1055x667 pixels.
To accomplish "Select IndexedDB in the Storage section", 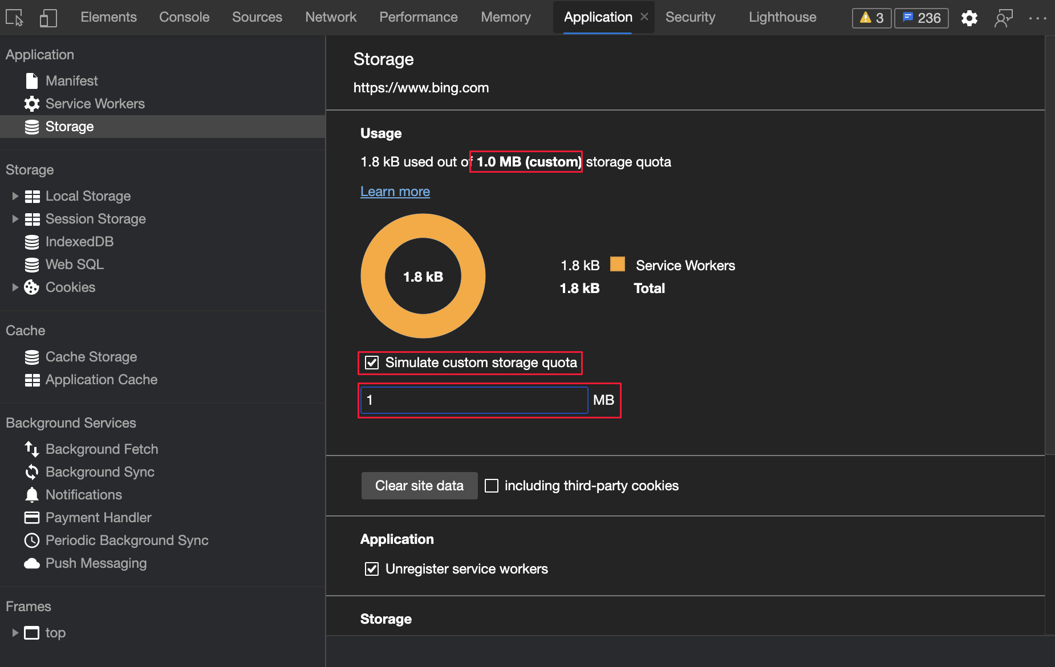I will pyautogui.click(x=79, y=241).
